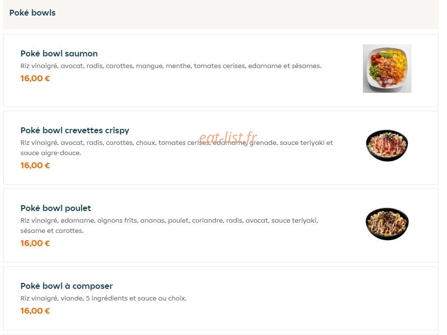Screen dimensions: 447x335
Task: Click the crevettes crispy description starting Riz vinaigré
Action: pyautogui.click(x=177, y=148)
